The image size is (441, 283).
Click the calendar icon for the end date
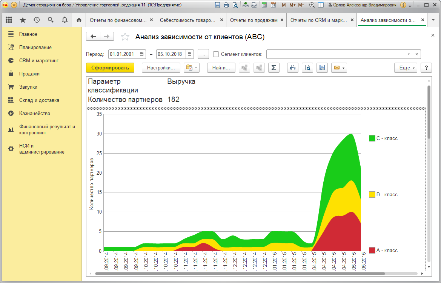point(189,54)
